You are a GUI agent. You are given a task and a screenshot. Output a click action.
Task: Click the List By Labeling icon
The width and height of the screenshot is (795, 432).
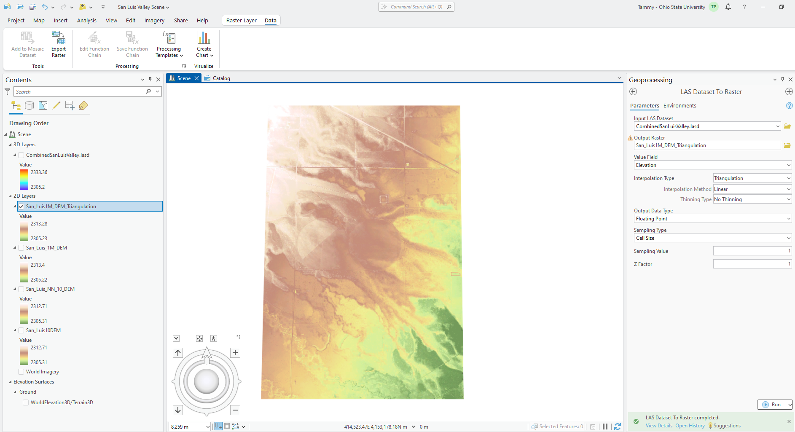tap(83, 105)
